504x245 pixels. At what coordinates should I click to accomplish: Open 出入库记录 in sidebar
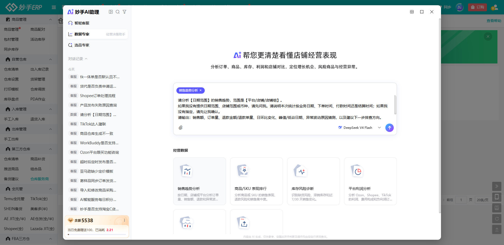[40, 69]
